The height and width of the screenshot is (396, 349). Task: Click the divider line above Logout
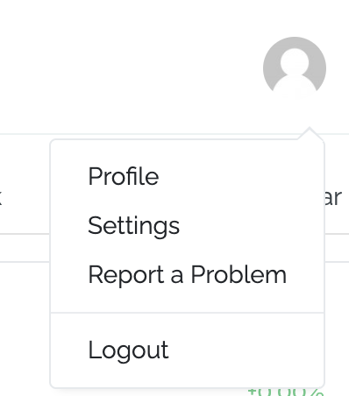pos(187,313)
